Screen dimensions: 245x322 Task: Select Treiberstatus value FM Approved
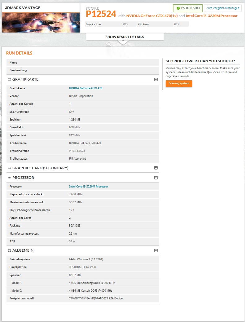click(77, 159)
